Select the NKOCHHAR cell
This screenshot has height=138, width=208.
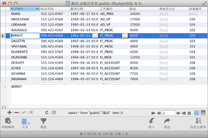[x=25, y=19]
